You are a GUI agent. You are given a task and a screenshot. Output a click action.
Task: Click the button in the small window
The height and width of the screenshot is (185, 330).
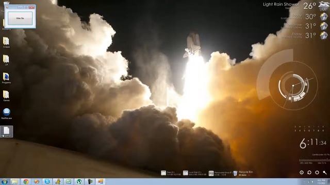pyautogui.click(x=20, y=18)
